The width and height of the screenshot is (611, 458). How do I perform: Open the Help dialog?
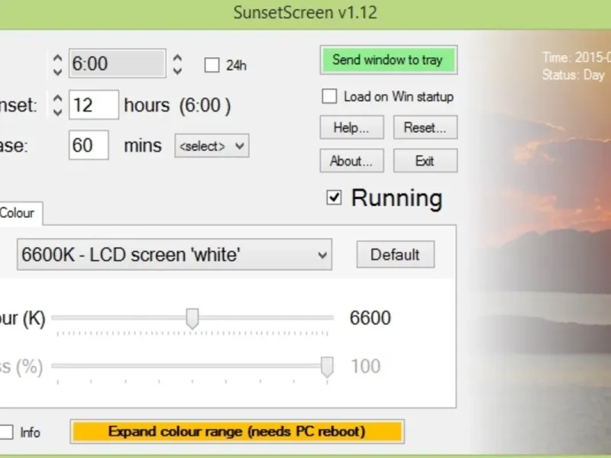pos(351,127)
